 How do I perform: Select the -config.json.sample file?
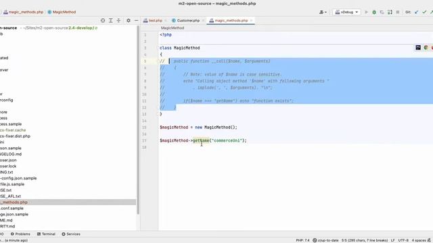[x=18, y=178]
